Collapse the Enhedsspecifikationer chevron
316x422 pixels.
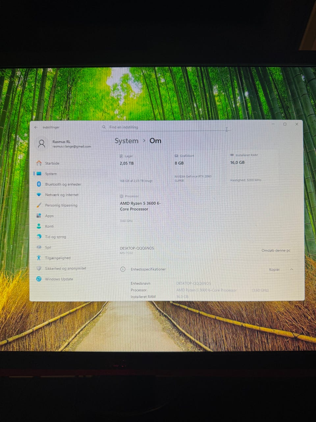[292, 269]
